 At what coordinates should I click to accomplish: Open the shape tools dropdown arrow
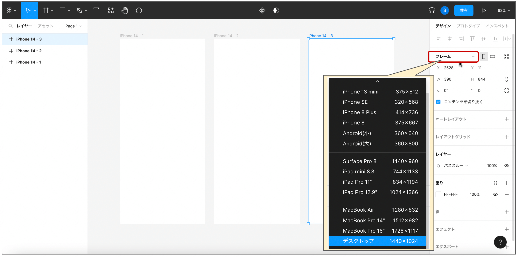click(69, 11)
